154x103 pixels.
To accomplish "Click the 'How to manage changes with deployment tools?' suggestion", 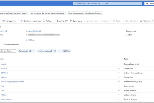I will tap(47, 13).
